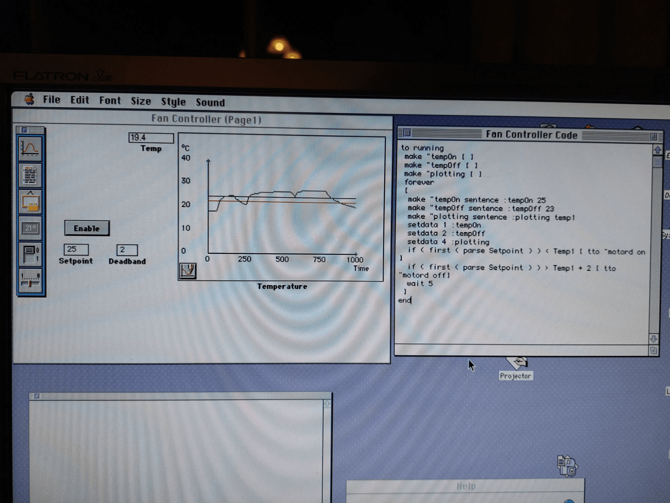The height and width of the screenshot is (503, 670).
Task: Open the Sound menu
Action: coord(210,102)
